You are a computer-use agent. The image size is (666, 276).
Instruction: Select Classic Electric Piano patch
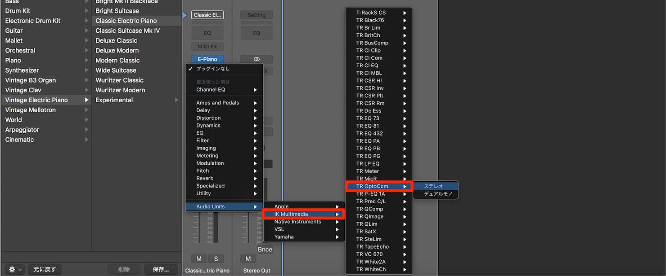137,21
